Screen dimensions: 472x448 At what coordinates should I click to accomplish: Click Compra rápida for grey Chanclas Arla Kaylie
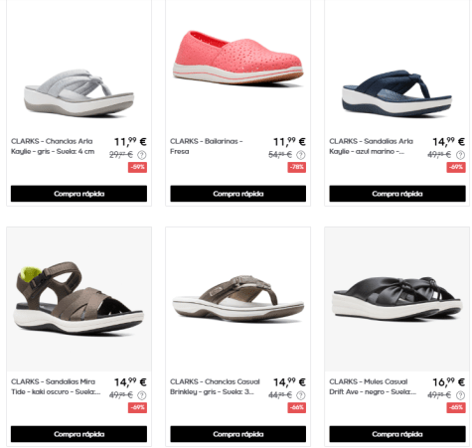click(x=79, y=194)
